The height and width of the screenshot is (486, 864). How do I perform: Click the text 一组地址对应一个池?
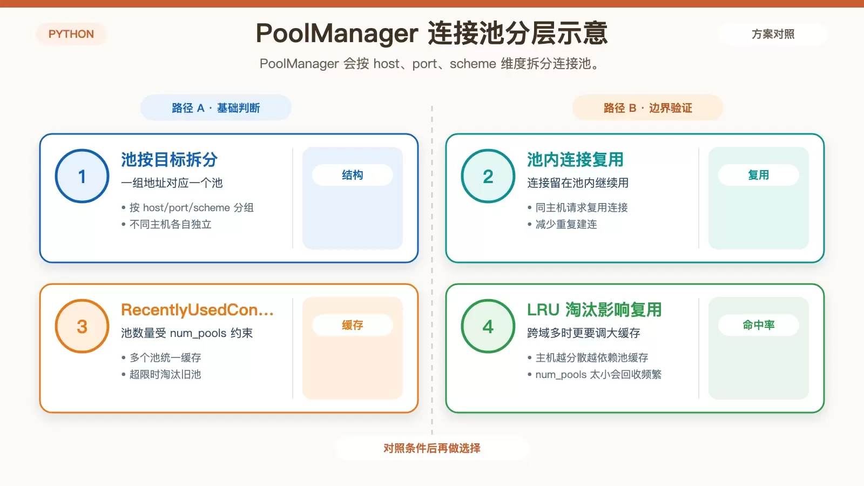point(172,183)
